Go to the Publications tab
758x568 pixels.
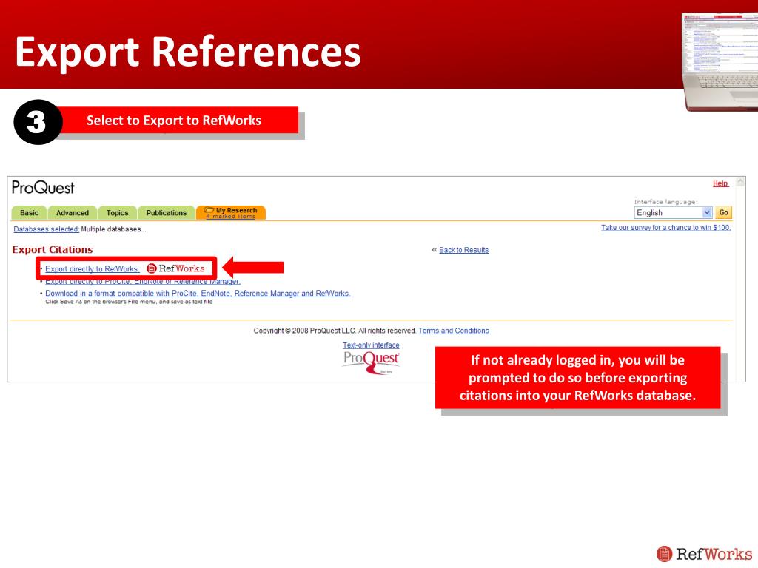[x=167, y=212]
